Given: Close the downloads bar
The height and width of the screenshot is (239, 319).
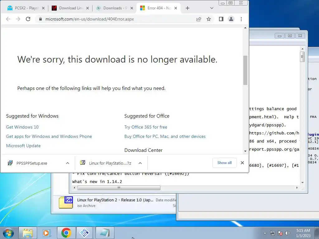Looking at the screenshot, I should click(x=242, y=163).
